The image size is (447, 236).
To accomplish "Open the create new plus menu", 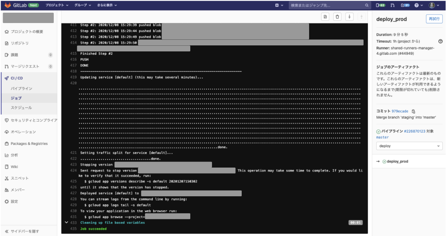I will point(279,5).
